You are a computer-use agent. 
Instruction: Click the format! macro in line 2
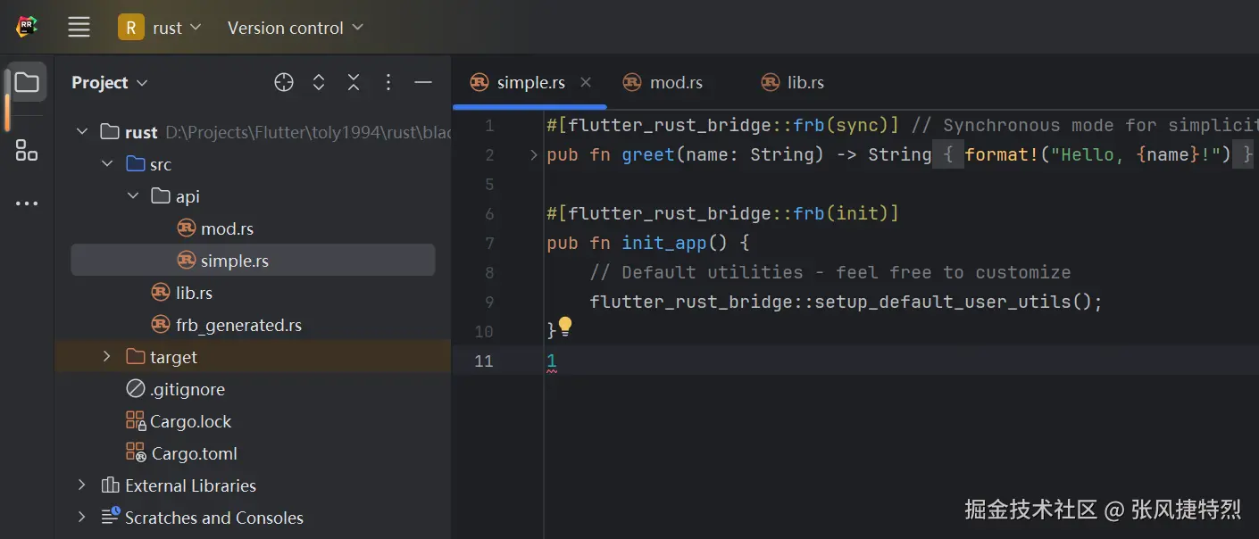[x=1002, y=155]
